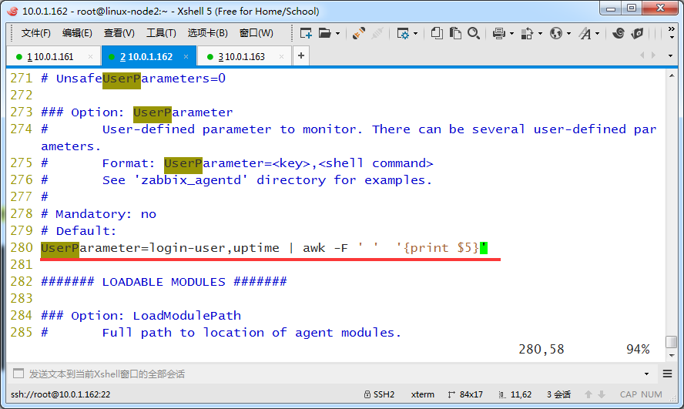Click the compose bar hamburger menu icon
The height and width of the screenshot is (409, 684).
pos(667,374)
